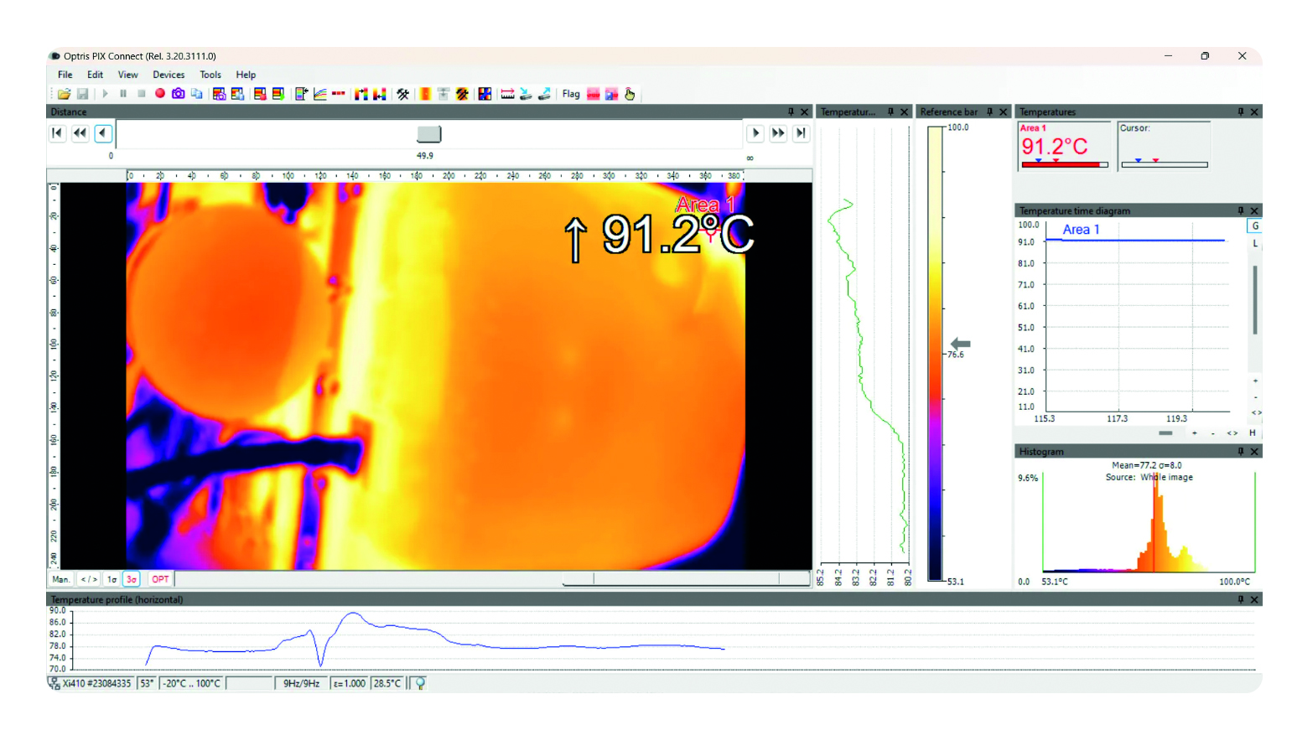Viewport: 1313px width, 746px height.
Task: Open the Tools menu
Action: pos(210,75)
